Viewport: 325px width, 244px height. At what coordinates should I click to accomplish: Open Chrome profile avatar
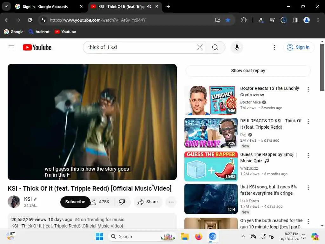tap(307, 20)
